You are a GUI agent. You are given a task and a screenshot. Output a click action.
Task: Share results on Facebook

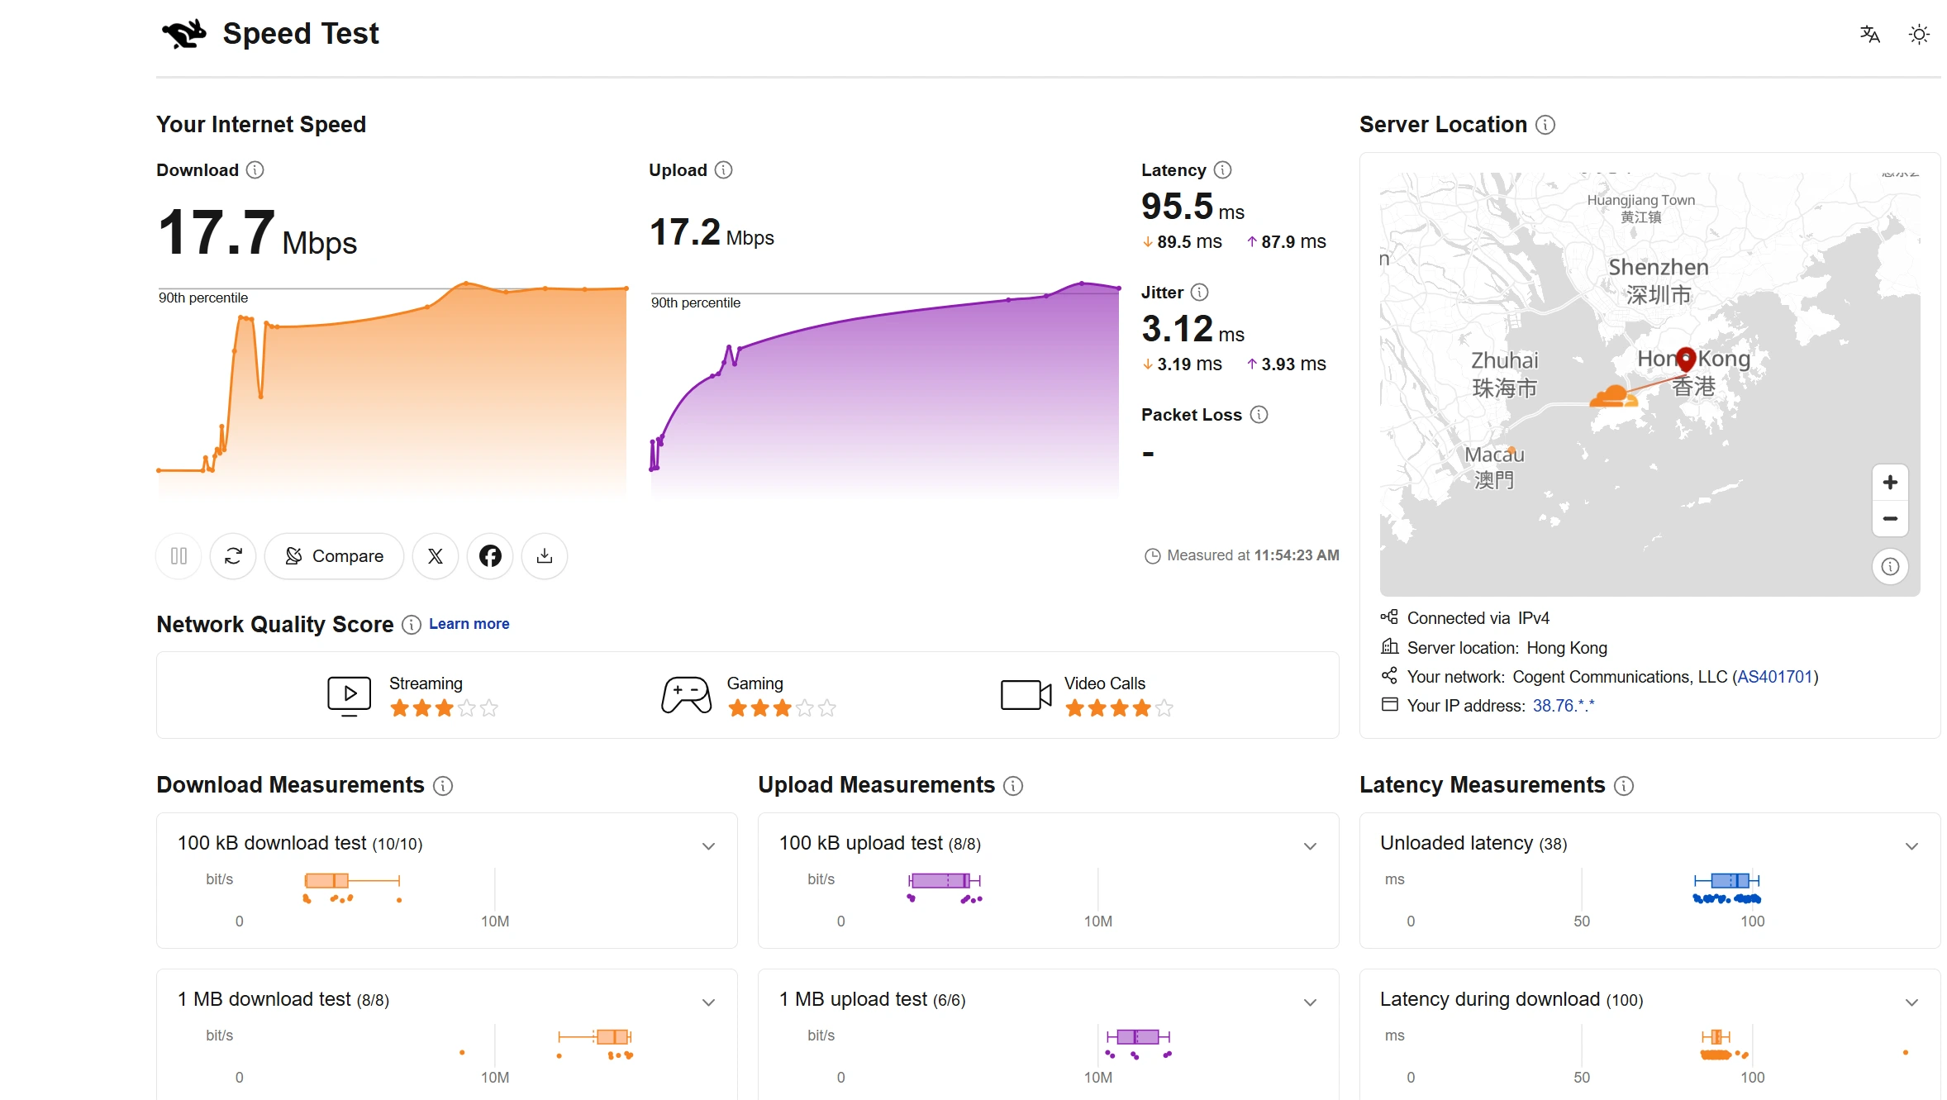(x=490, y=556)
